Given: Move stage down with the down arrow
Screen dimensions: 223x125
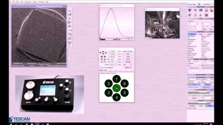Looking at the screenshot, I should tap(103, 54).
